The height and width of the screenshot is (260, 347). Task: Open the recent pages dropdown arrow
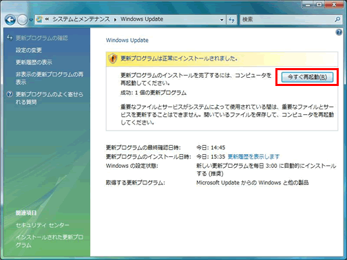31,20
